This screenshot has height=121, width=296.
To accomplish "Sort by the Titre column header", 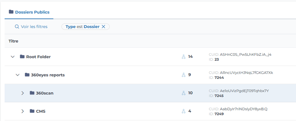I will tap(13, 41).
